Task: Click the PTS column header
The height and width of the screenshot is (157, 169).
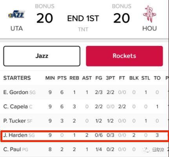Action: point(62,78)
